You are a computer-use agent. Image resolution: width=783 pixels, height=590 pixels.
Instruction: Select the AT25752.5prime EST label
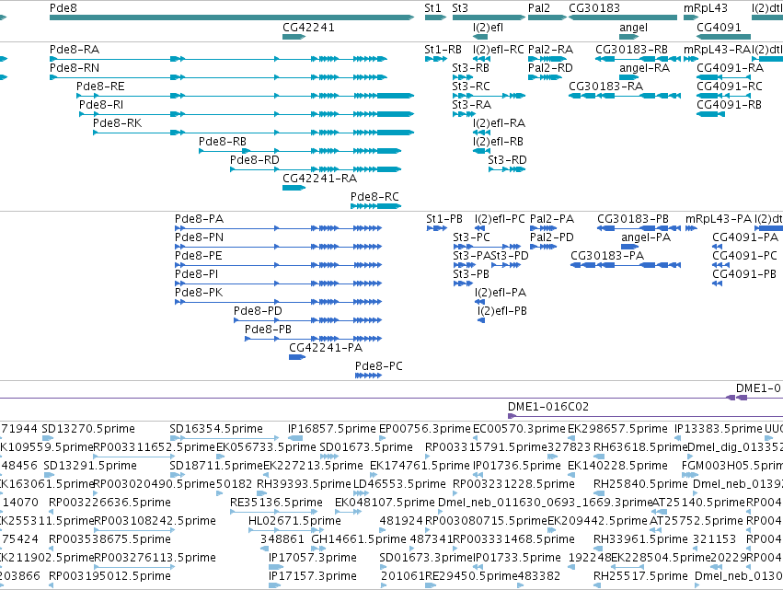click(x=697, y=521)
